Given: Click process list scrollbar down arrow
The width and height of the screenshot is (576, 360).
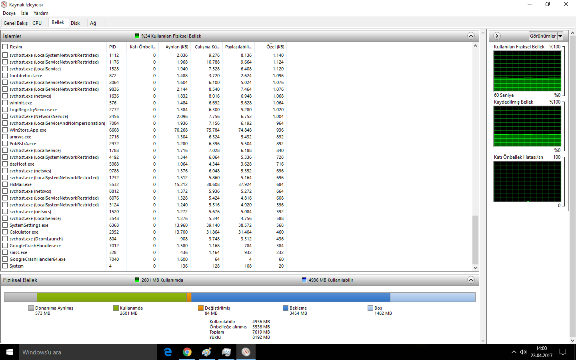Looking at the screenshot, I should 475,268.
